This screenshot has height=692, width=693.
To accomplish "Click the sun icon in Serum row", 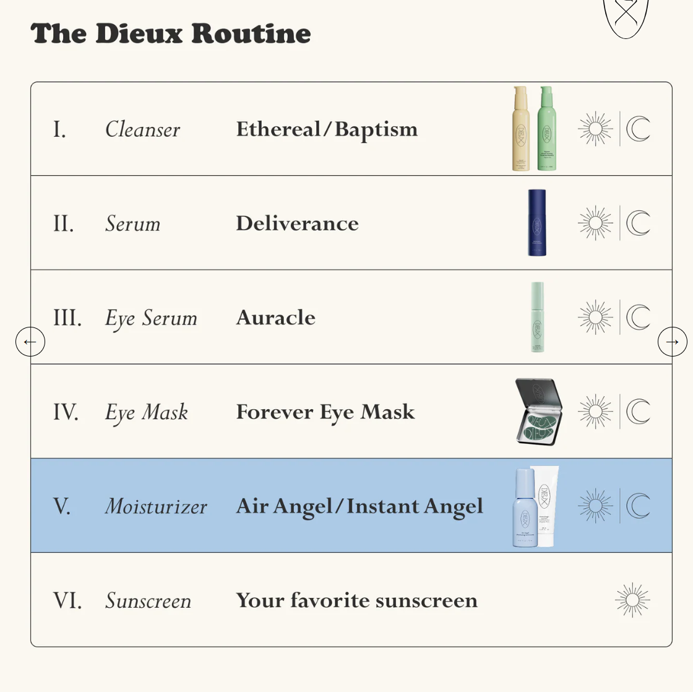I will tap(595, 223).
